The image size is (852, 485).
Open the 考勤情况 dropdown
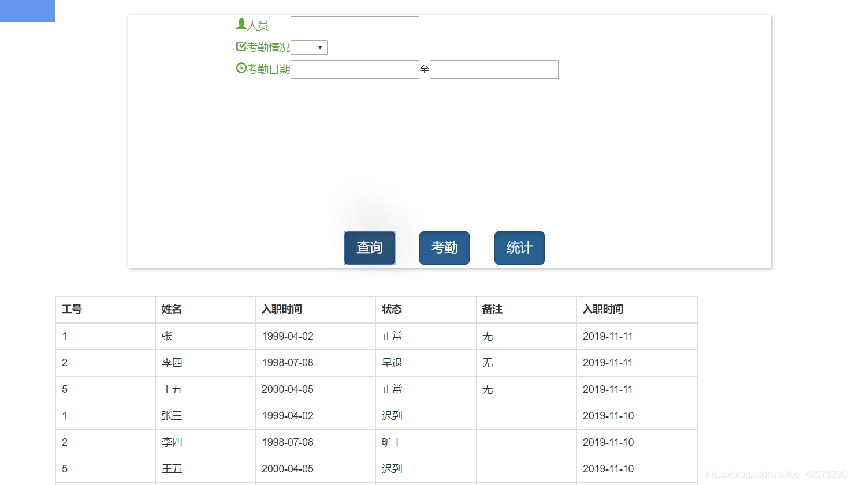tap(309, 47)
